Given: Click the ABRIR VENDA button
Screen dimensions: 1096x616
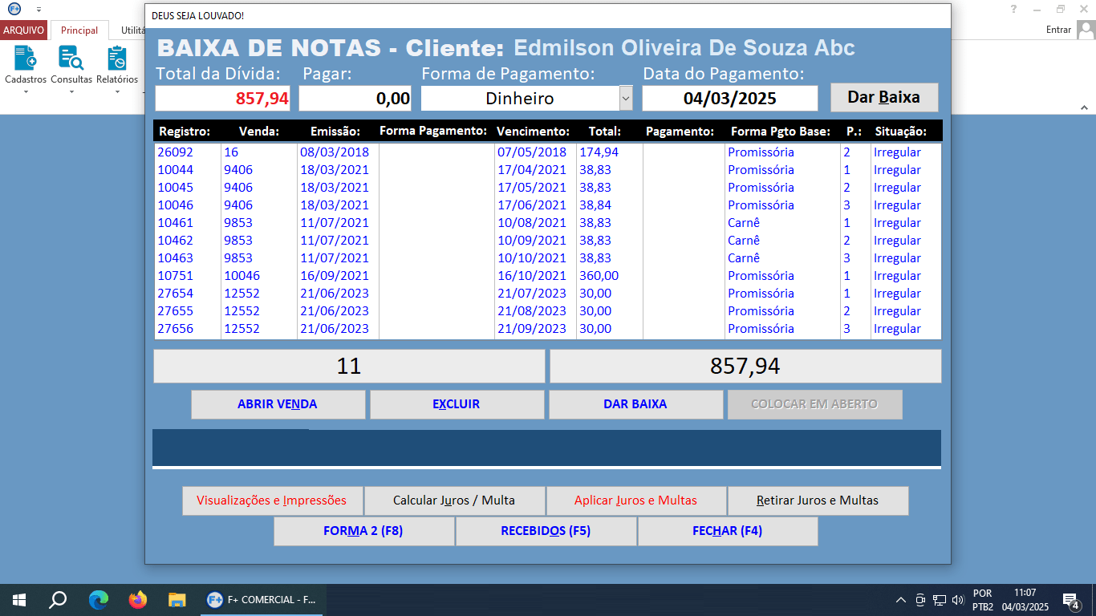Looking at the screenshot, I should [278, 404].
